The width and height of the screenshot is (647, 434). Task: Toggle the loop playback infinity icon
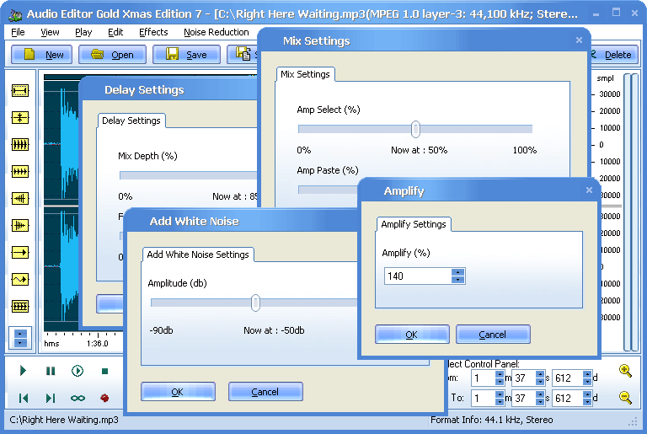coord(78,398)
